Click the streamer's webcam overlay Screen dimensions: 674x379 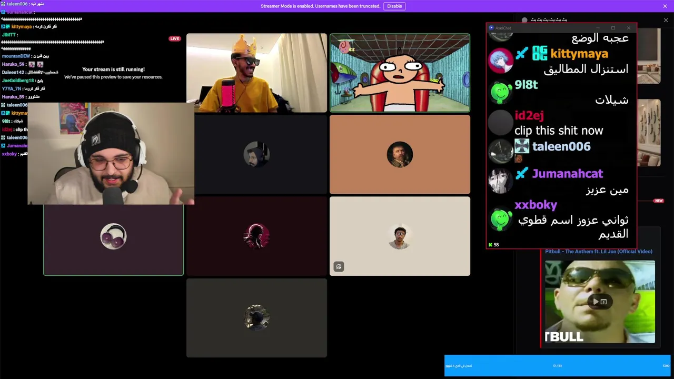tap(111, 154)
